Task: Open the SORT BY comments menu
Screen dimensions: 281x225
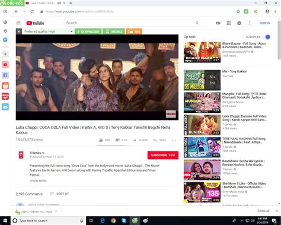Action: tap(59, 194)
